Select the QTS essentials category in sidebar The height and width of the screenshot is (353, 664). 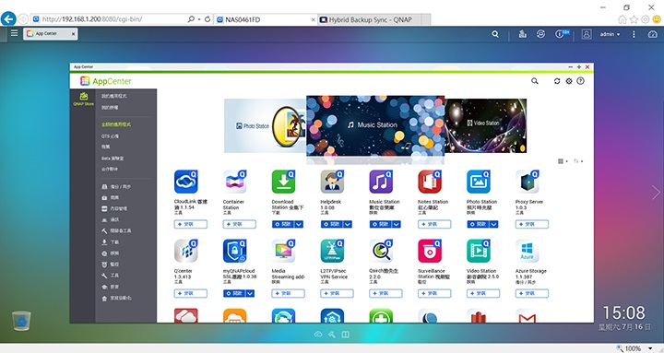pyautogui.click(x=110, y=136)
